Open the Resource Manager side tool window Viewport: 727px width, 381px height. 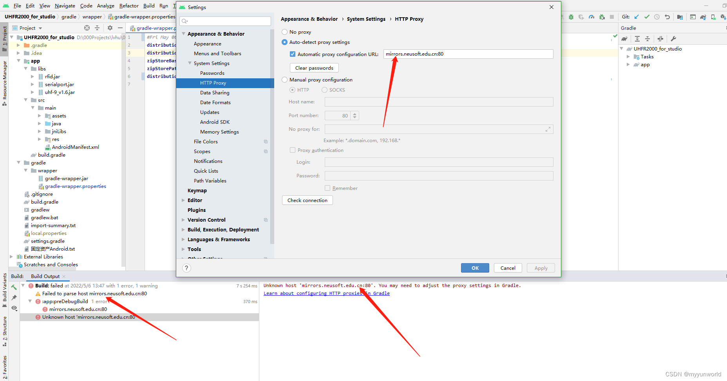(4, 83)
